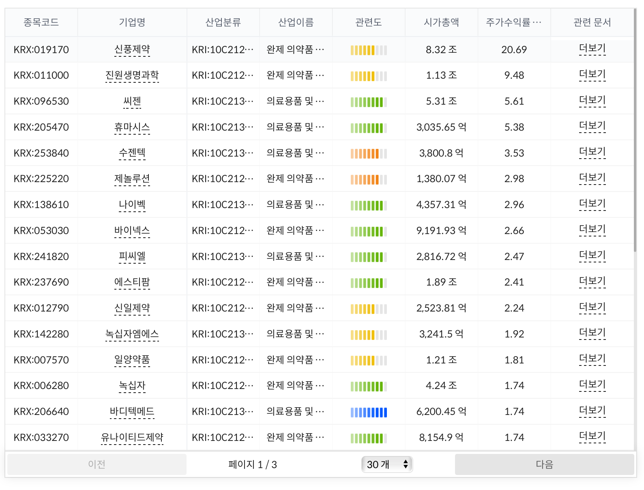Select stock code KRX:019170
This screenshot has height=490, width=644.
pos(41,50)
